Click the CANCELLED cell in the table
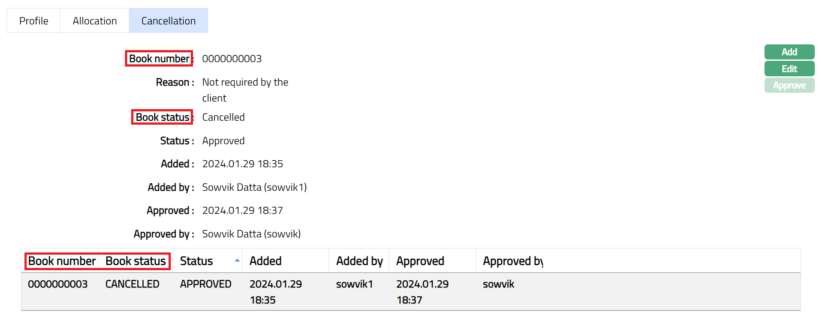Viewport: 821px width, 315px height. [132, 284]
